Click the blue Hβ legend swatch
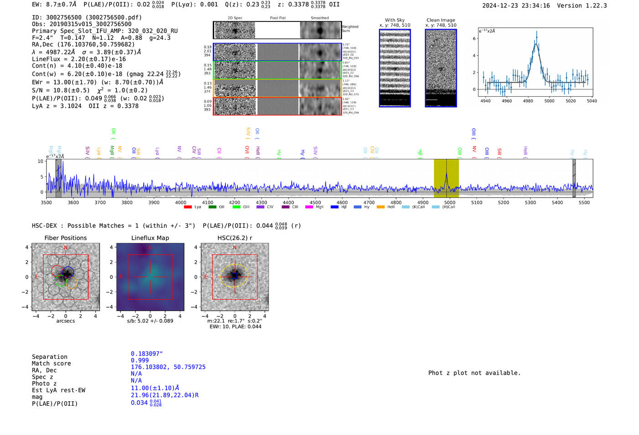 tap(335, 207)
